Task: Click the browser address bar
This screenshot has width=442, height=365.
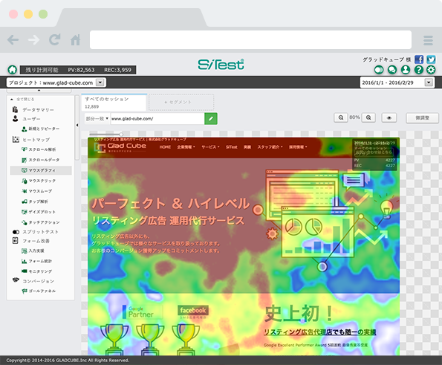Action: click(250, 40)
